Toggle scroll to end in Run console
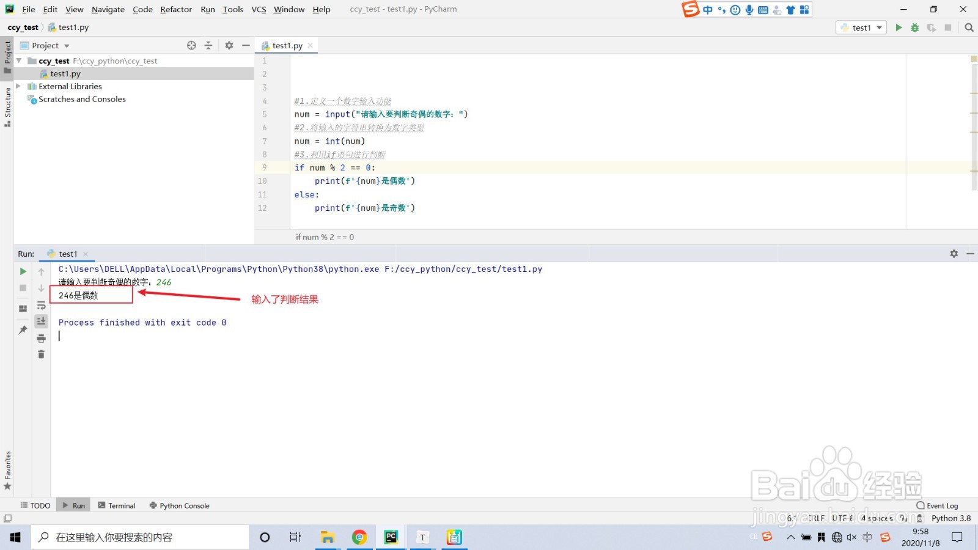Viewport: 978px width, 550px height. (41, 321)
